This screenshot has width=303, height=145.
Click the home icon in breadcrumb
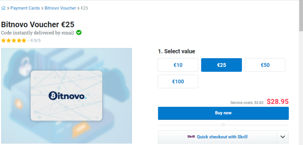(x=3, y=8)
